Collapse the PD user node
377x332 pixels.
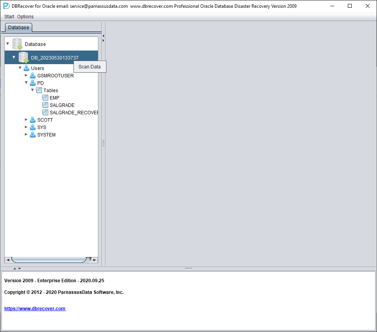pos(26,82)
